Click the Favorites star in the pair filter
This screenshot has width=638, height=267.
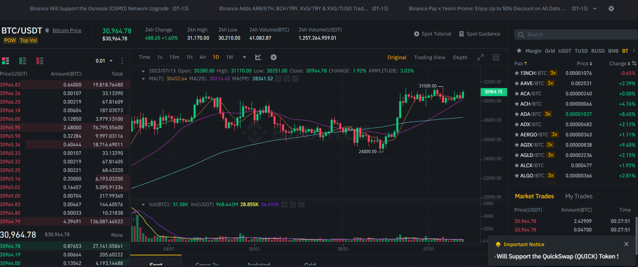pyautogui.click(x=519, y=51)
